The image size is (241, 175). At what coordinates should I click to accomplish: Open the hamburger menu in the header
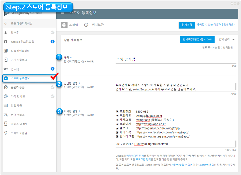pos(63,13)
